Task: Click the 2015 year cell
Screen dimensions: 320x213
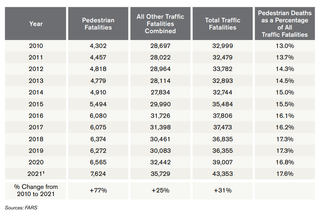Action: [36, 104]
